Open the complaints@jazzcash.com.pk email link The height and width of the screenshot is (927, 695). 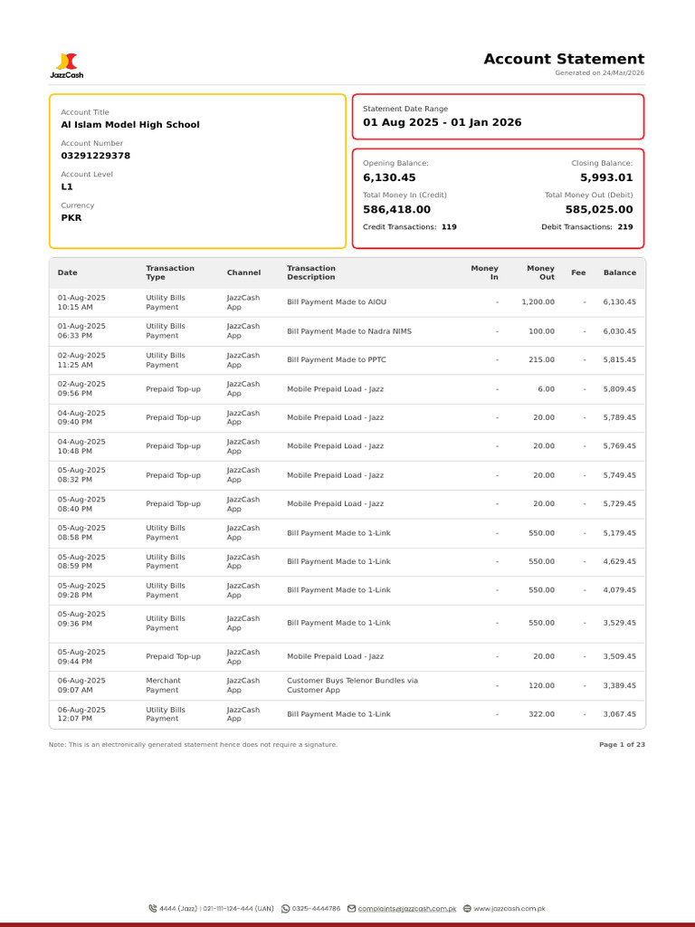[x=407, y=909]
